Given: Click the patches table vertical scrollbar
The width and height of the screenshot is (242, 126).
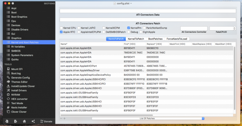Looking at the screenshot, I should point(235,78).
